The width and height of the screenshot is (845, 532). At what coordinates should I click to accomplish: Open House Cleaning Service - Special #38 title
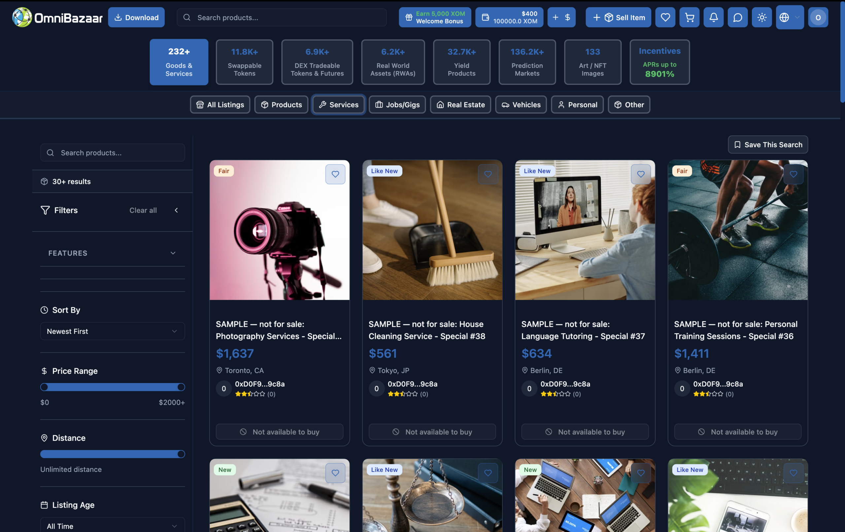click(x=427, y=330)
